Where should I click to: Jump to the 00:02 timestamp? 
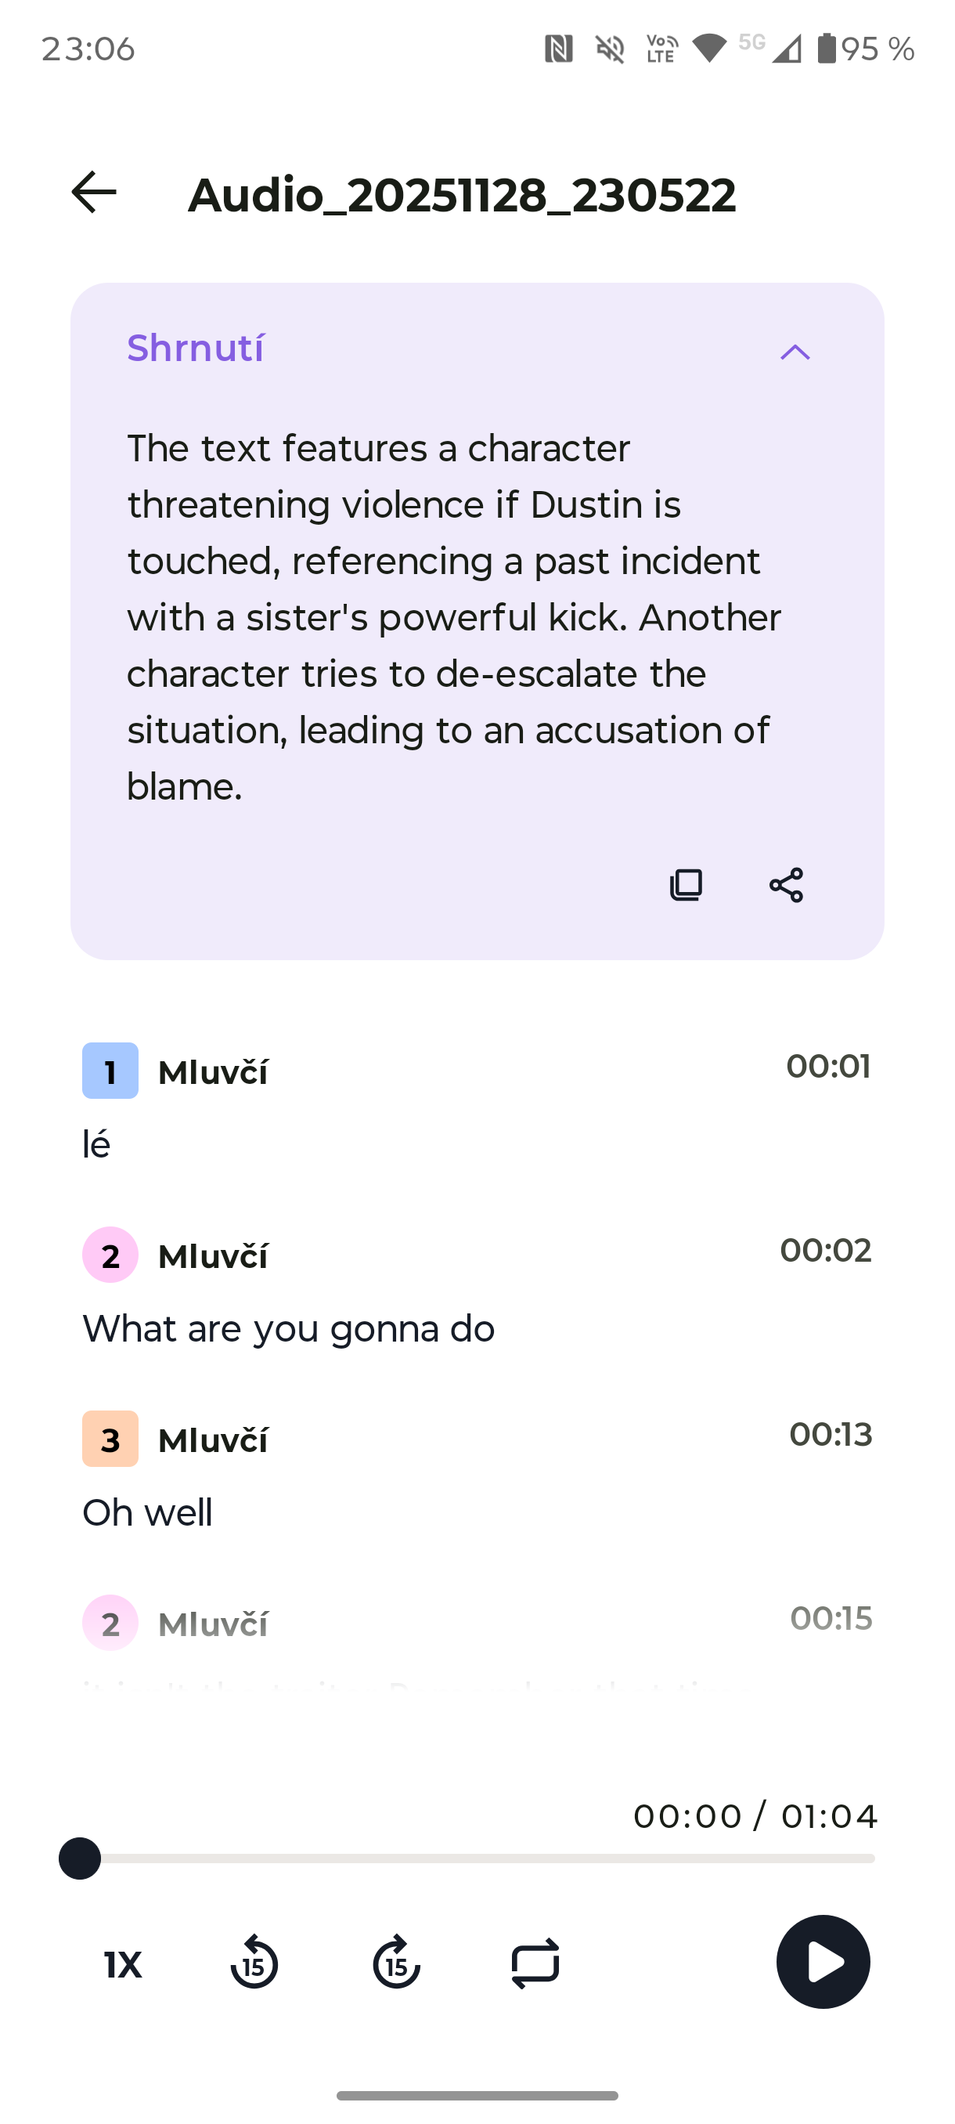[x=826, y=1250]
